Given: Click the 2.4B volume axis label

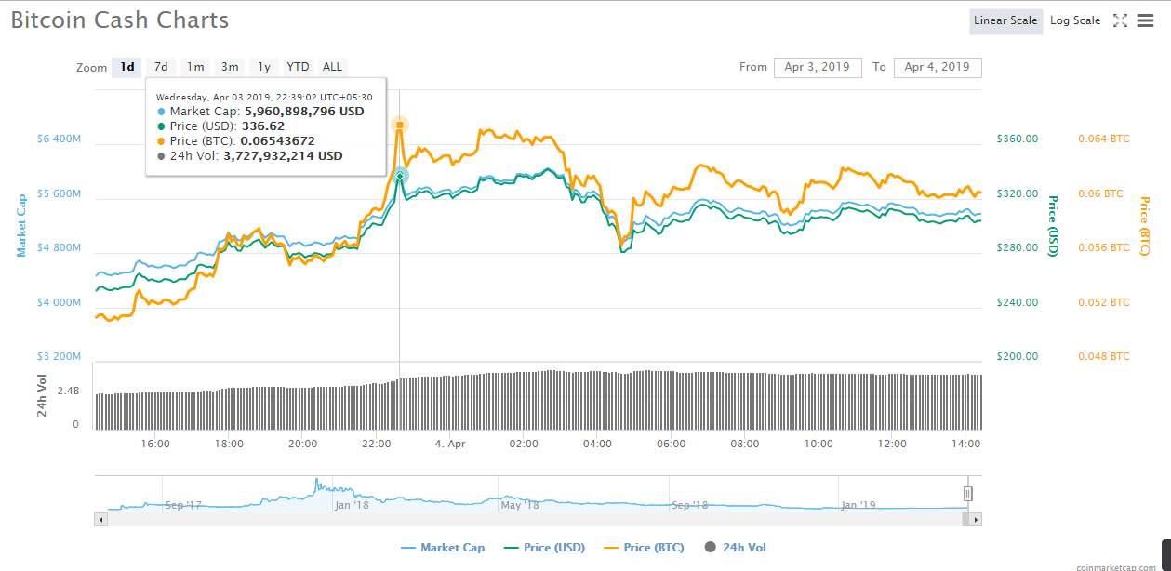Looking at the screenshot, I should (x=68, y=392).
